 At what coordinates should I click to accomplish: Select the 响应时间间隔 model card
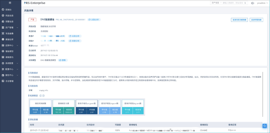coord(40,107)
